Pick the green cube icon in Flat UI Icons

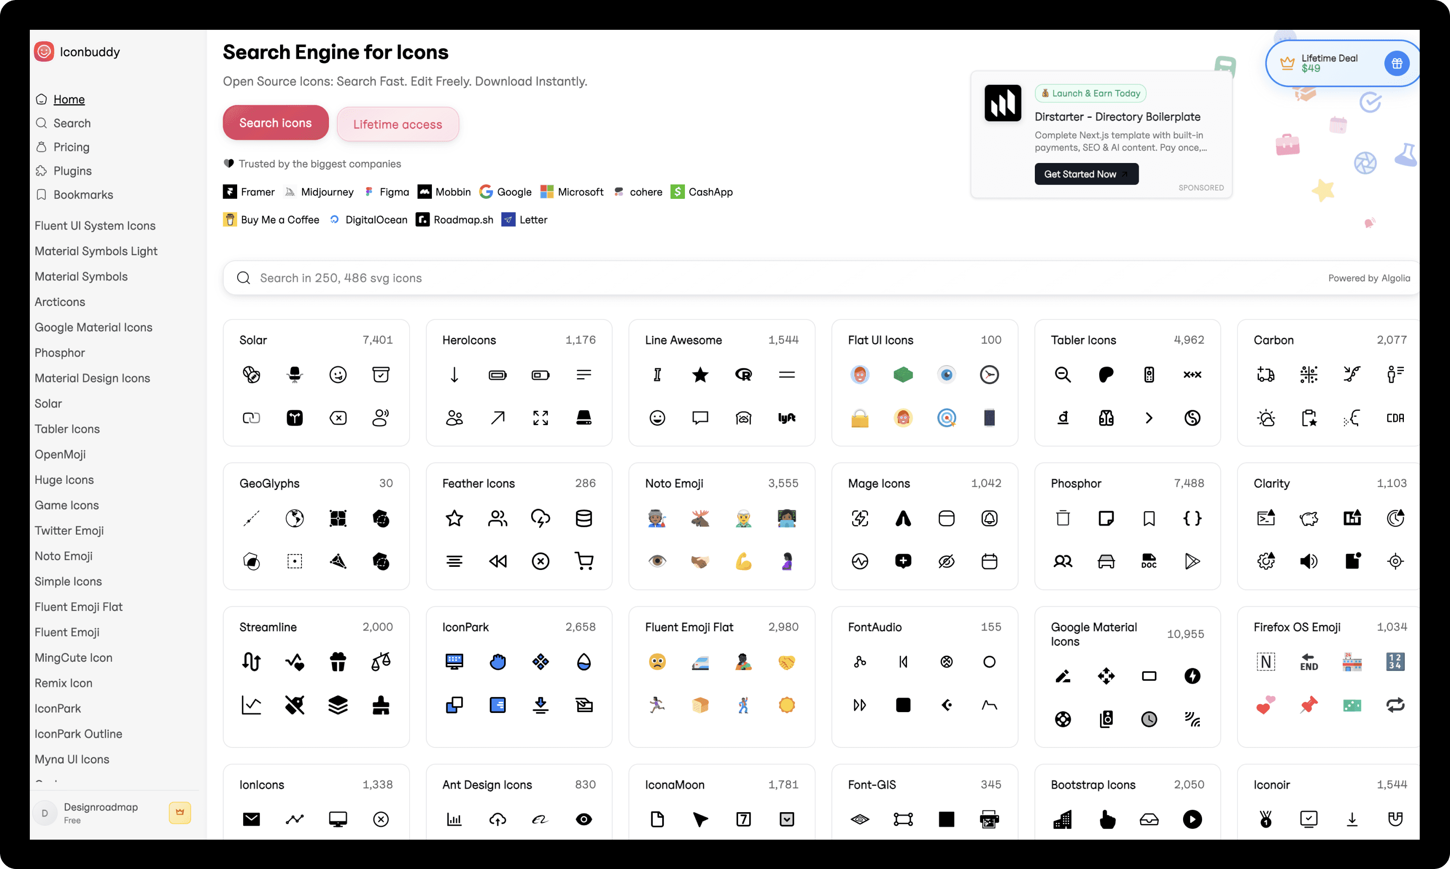click(903, 375)
